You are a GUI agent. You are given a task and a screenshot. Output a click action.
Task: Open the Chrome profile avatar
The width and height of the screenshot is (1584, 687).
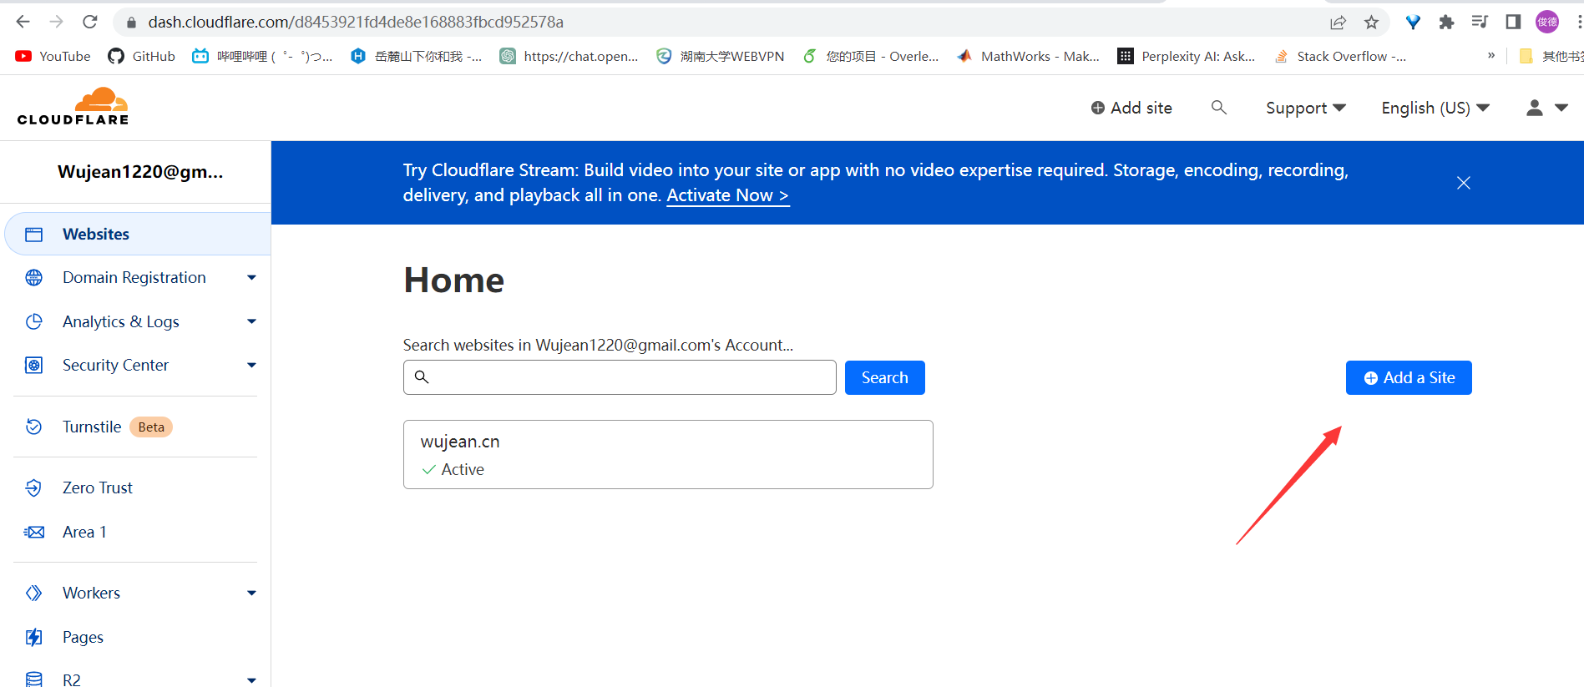[1547, 23]
